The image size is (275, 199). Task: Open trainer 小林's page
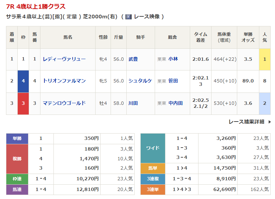173,59
